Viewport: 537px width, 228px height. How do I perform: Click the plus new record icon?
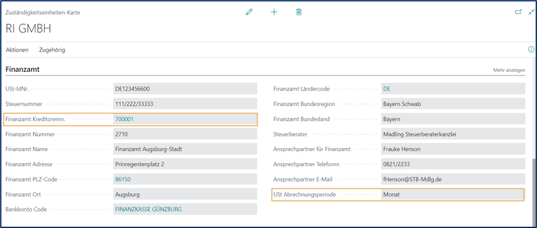tap(274, 13)
